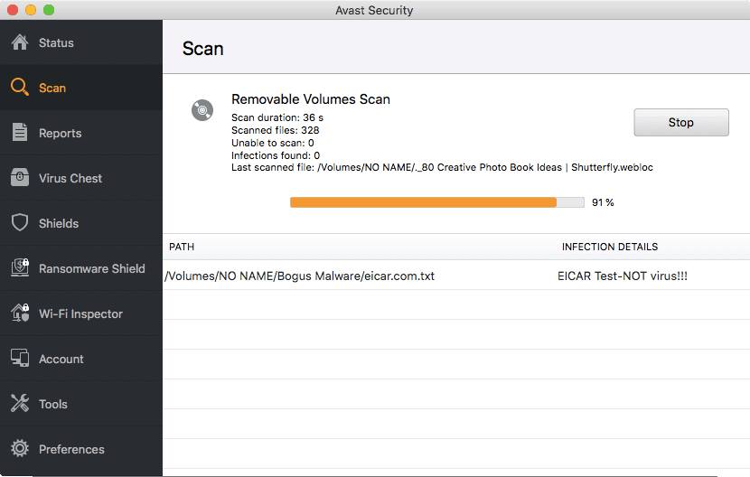Image resolution: width=750 pixels, height=477 pixels.
Task: Launch Wi-Fi Inspector
Action: pyautogui.click(x=81, y=313)
